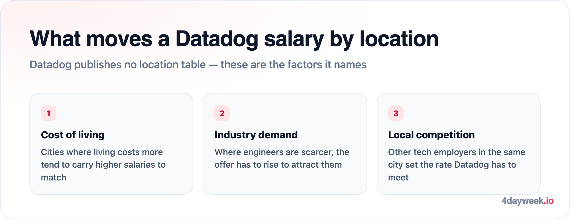Select the Cost of living heading
Viewport: 570px width, 220px height.
click(x=73, y=135)
